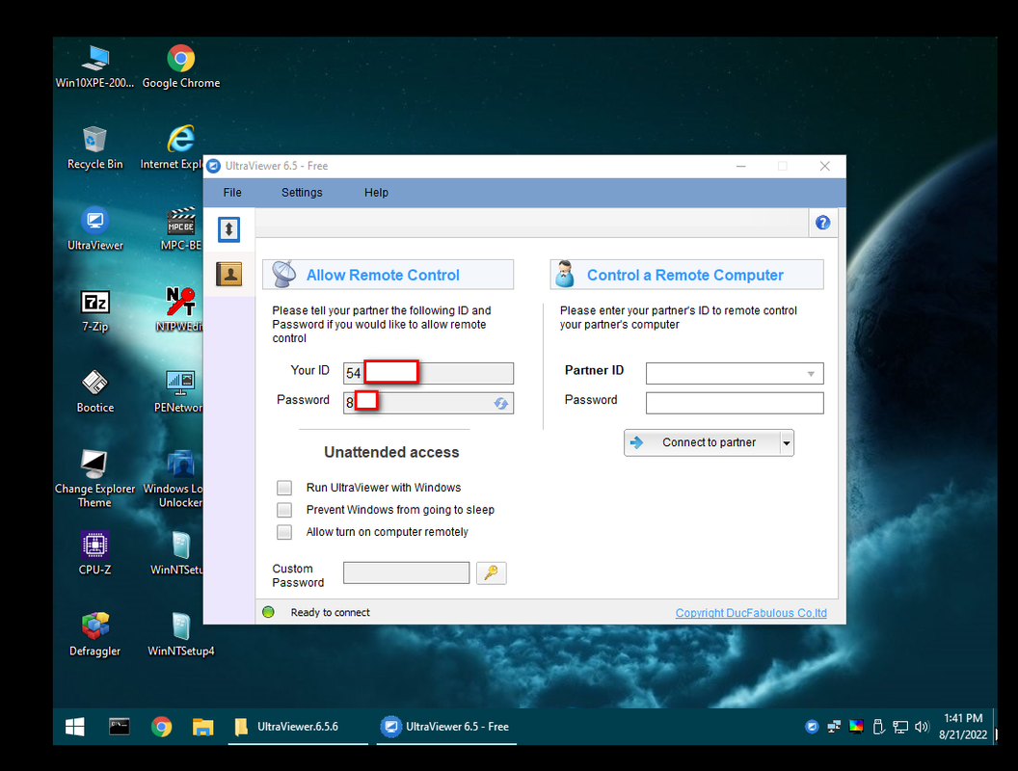Select Windows Login Unlocker desktop icon
Screen dimensions: 1018x771
(x=174, y=478)
